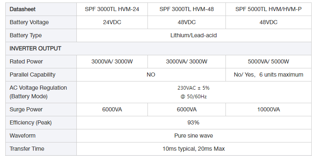Screen dimensions: 317x156
Task: Select the SPF 3000TL HVM-48 column header
Action: click(187, 9)
